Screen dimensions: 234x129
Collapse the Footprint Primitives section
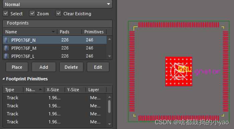pyautogui.click(x=3, y=79)
